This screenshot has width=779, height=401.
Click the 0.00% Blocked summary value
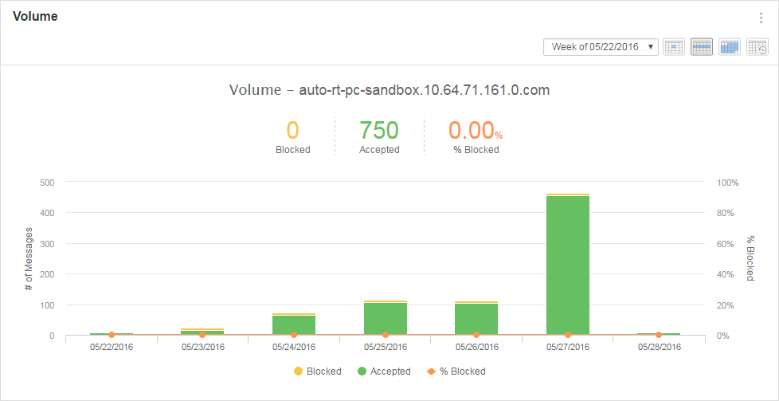click(x=475, y=131)
